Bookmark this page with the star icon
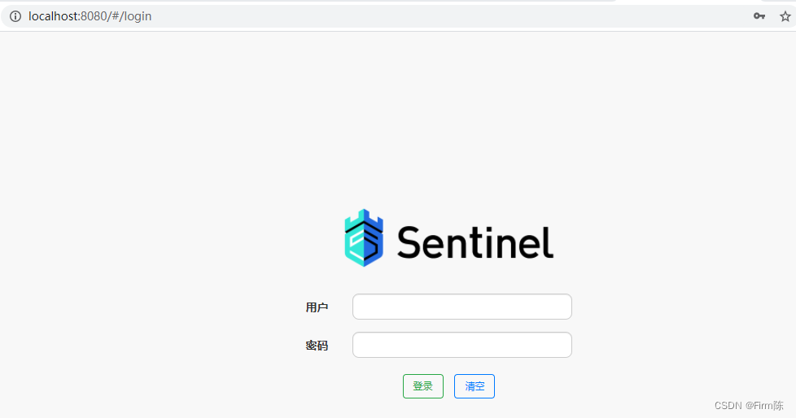Viewport: 796px width, 418px height. coord(785,16)
